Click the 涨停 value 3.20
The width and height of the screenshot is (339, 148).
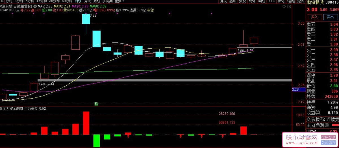334,75
